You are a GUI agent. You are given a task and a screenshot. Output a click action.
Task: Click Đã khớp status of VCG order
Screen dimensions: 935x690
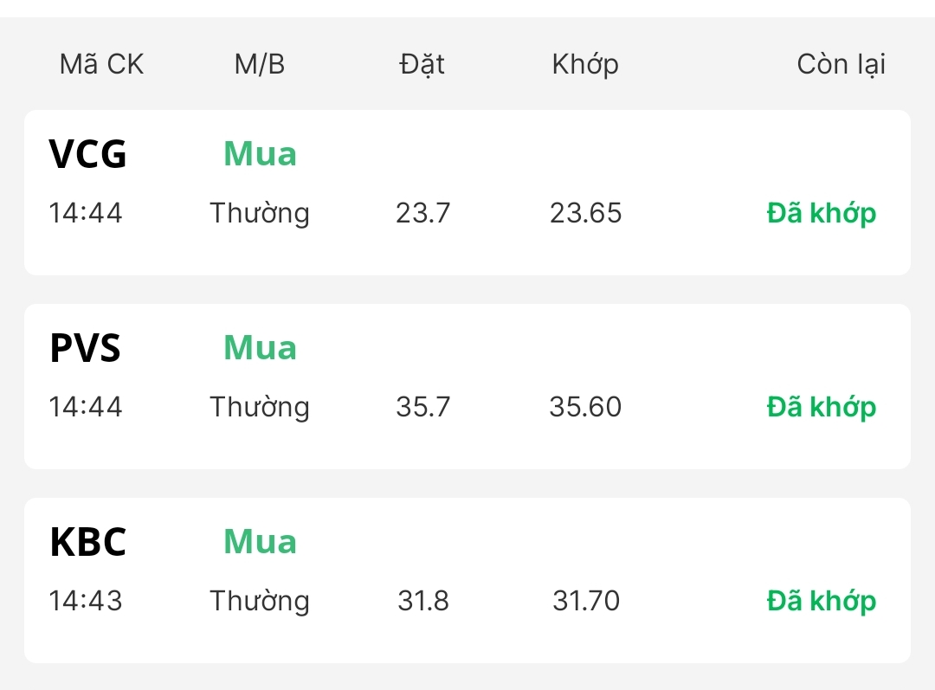821,213
